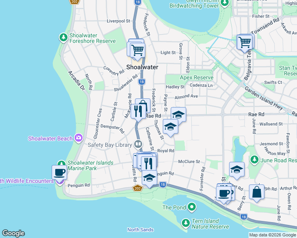Viewport: 297px width, 238px height.
Task: Click the Wallsend St label
Action: [271, 124]
